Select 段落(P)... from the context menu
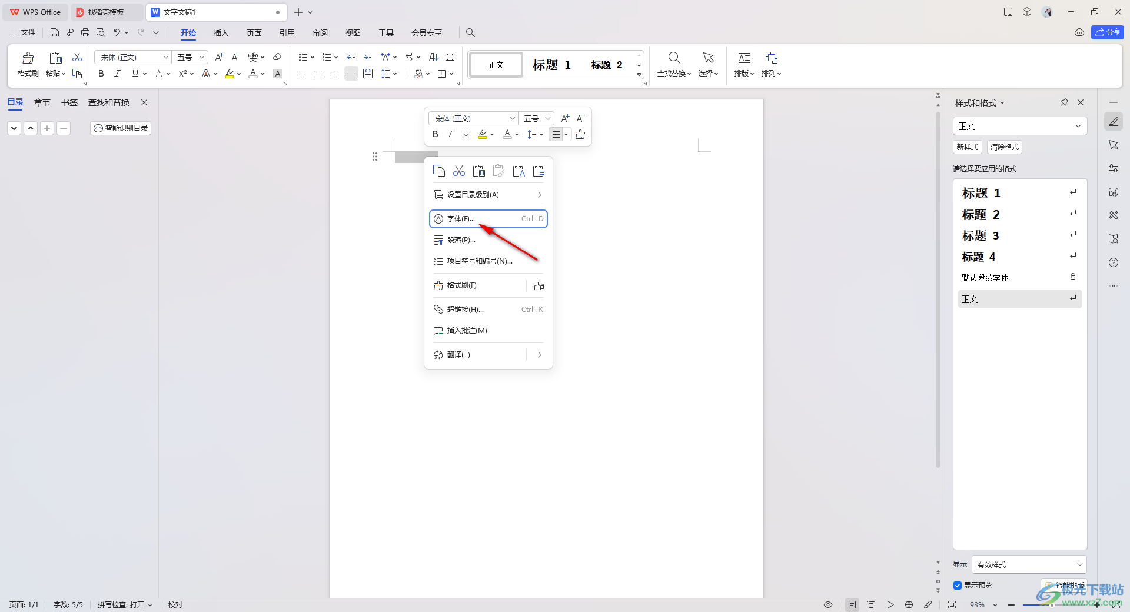1130x612 pixels. pyautogui.click(x=488, y=240)
